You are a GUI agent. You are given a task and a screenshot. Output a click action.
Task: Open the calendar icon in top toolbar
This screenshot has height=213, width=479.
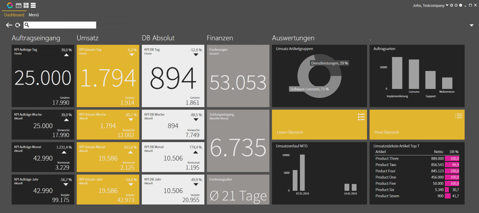19,5
